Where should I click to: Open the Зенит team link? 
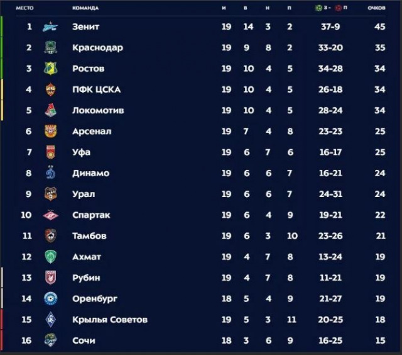tap(85, 27)
